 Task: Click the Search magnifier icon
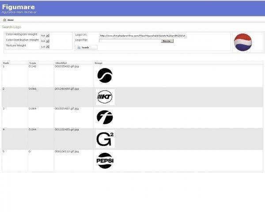tap(79, 48)
